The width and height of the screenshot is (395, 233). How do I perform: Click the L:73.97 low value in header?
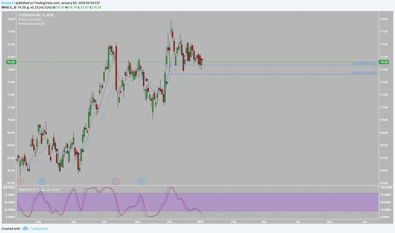pyautogui.click(x=83, y=7)
